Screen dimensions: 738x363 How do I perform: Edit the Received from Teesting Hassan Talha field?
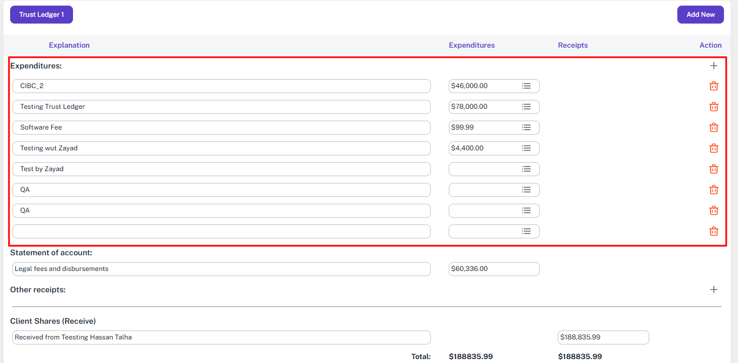[x=221, y=337]
